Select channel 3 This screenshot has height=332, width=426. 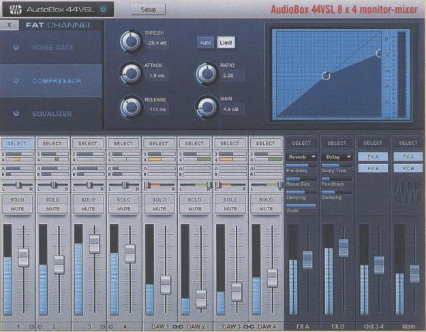[88, 144]
